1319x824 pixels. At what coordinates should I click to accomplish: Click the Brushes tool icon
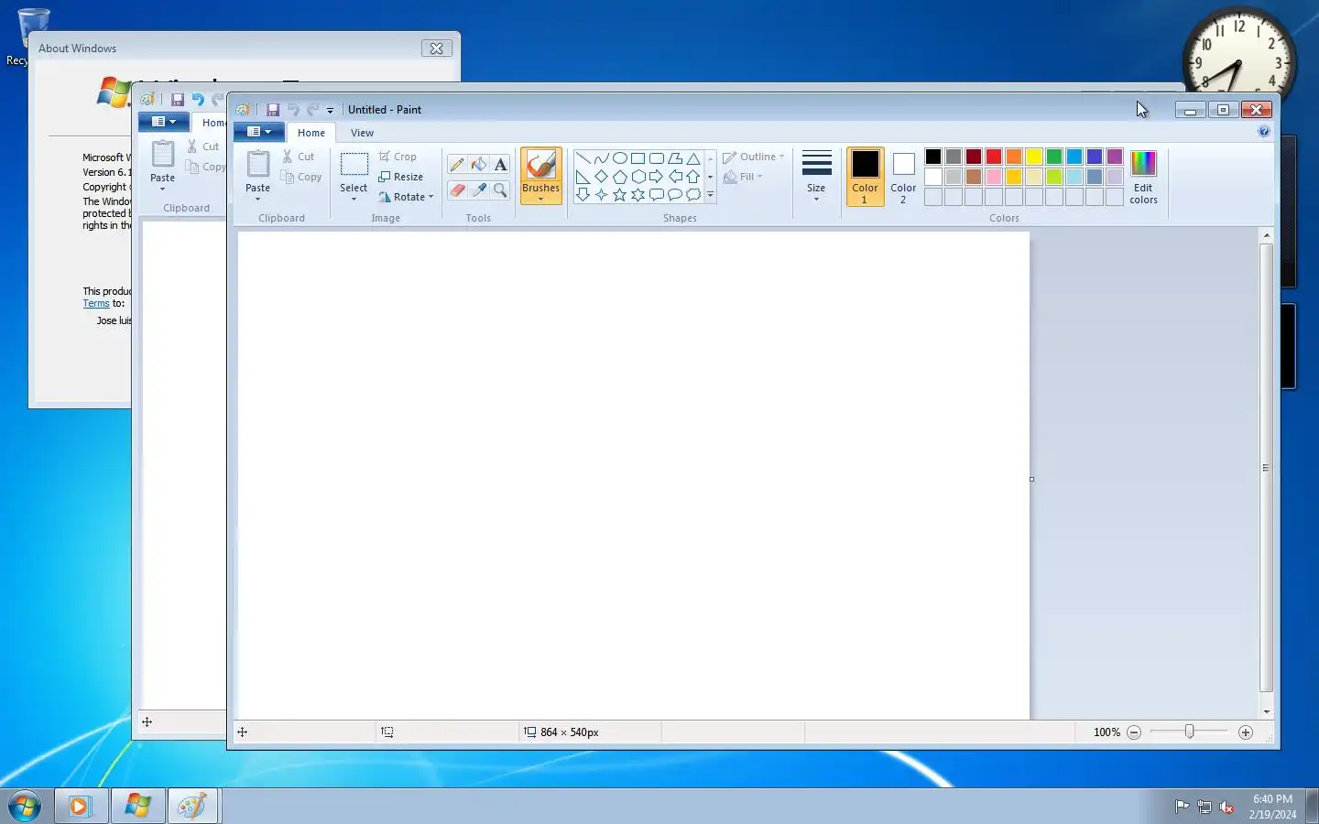540,165
